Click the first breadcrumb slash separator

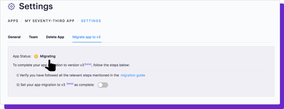tap(22, 21)
